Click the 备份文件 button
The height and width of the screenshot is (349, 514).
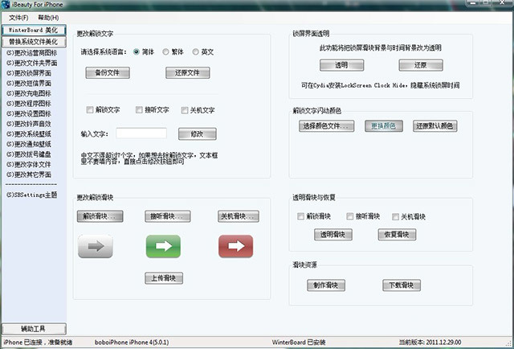pos(108,72)
